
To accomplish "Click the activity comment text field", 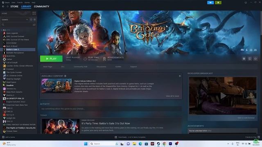I will (111, 109).
